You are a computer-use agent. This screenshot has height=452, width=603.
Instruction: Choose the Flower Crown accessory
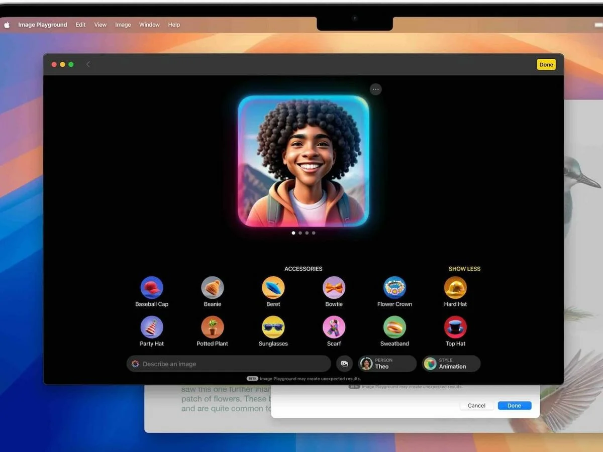[x=394, y=286]
